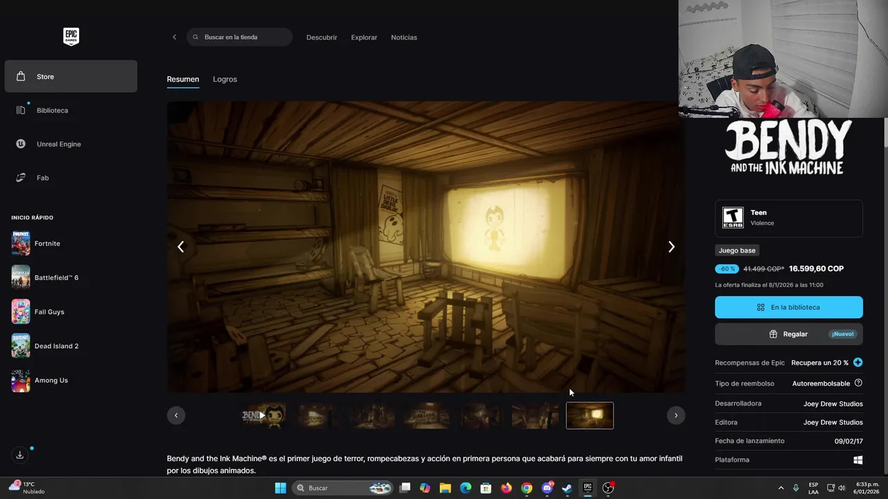888x499 pixels.
Task: Open the Noticias store page
Action: click(x=404, y=37)
